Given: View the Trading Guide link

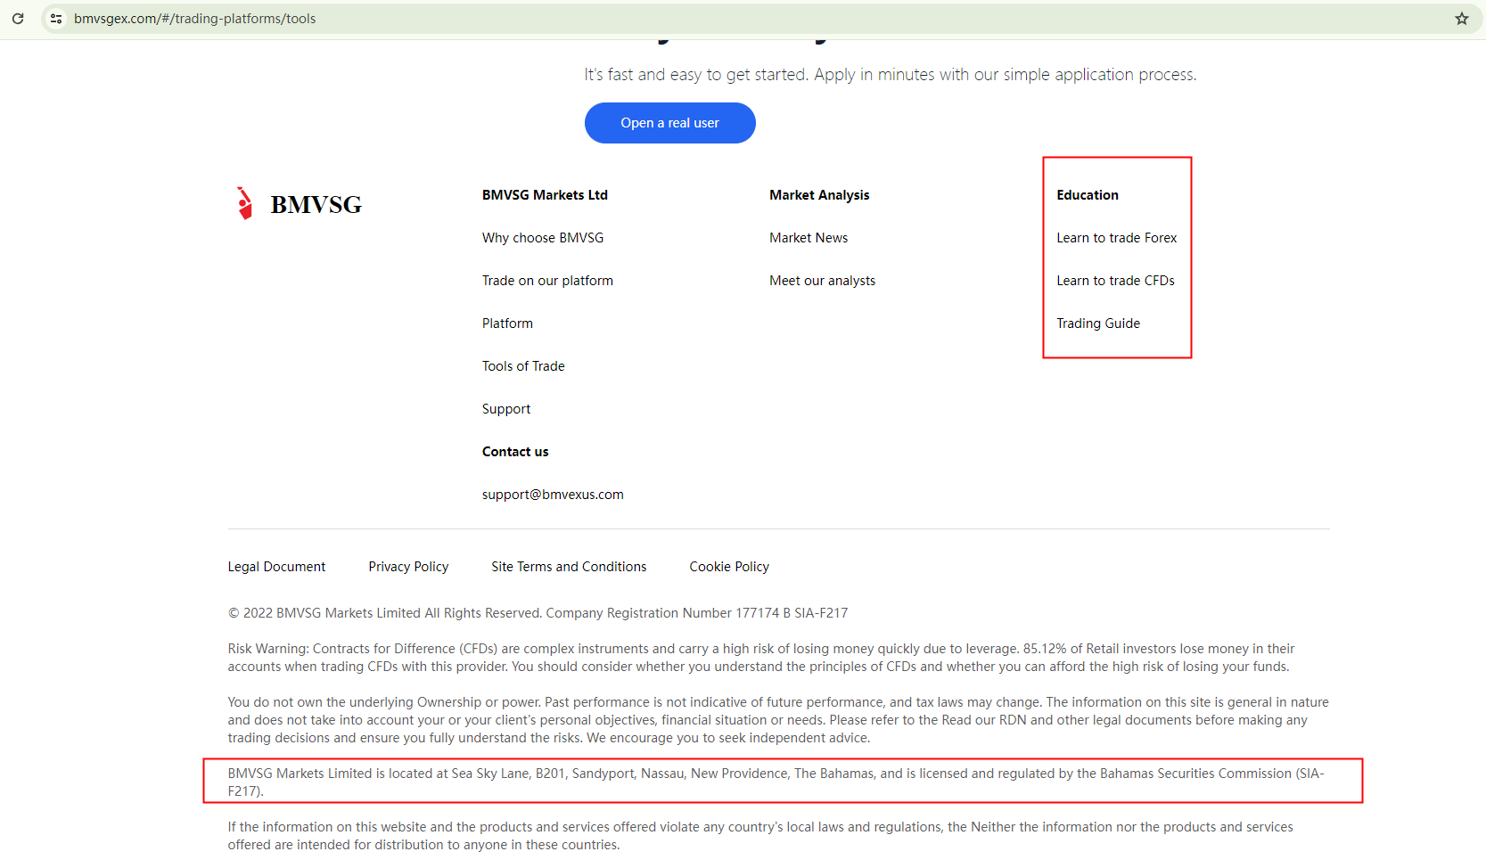Looking at the screenshot, I should point(1098,323).
